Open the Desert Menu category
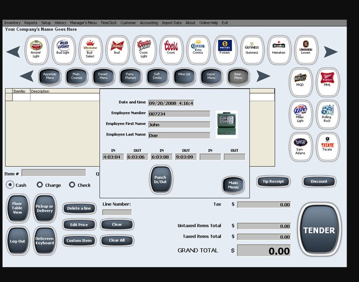The width and height of the screenshot is (359, 282). pos(103,76)
